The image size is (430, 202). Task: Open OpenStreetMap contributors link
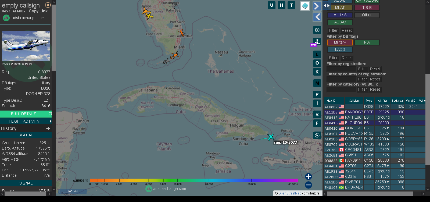290,193
